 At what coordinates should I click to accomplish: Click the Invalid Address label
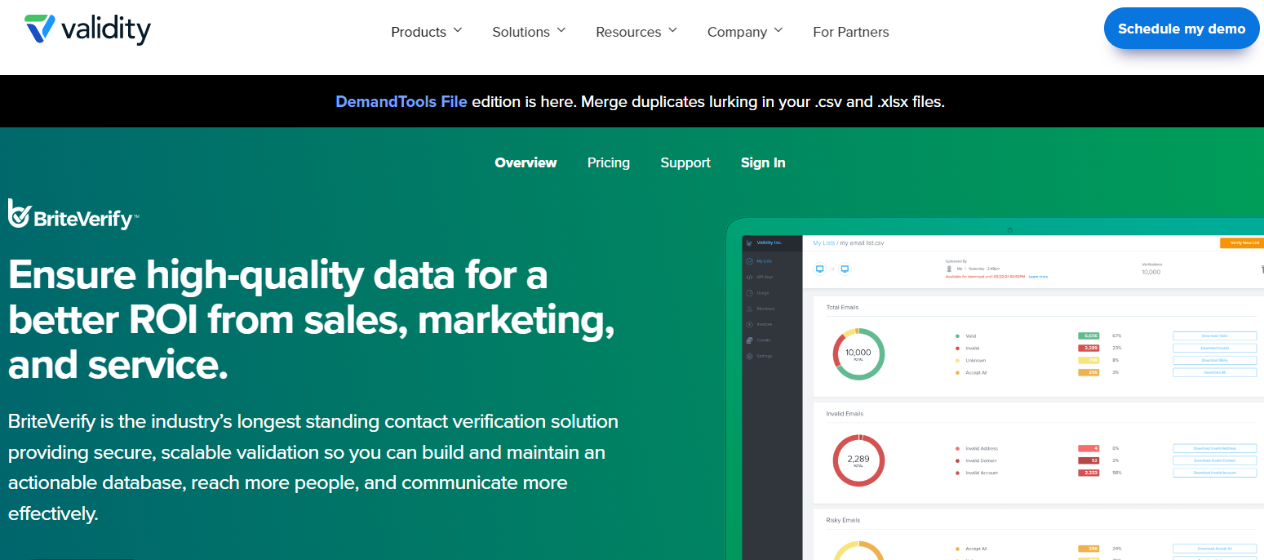[x=982, y=448]
